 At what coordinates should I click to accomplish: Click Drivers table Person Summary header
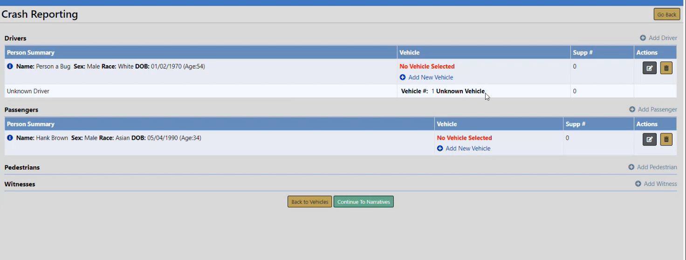click(x=31, y=53)
